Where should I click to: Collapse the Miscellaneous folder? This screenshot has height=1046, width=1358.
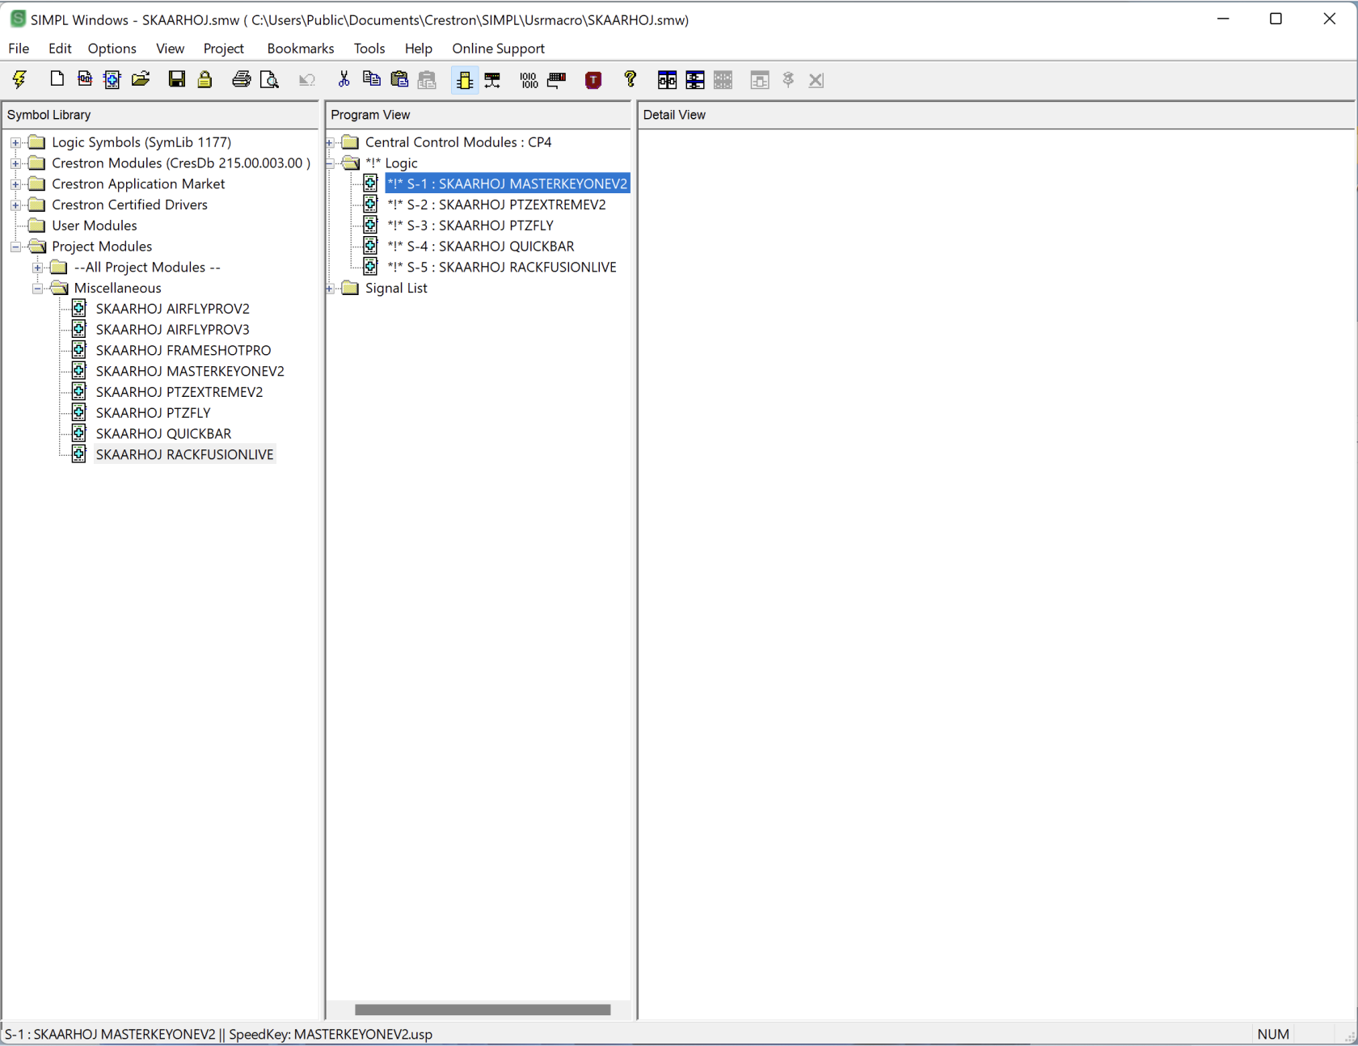tap(37, 289)
